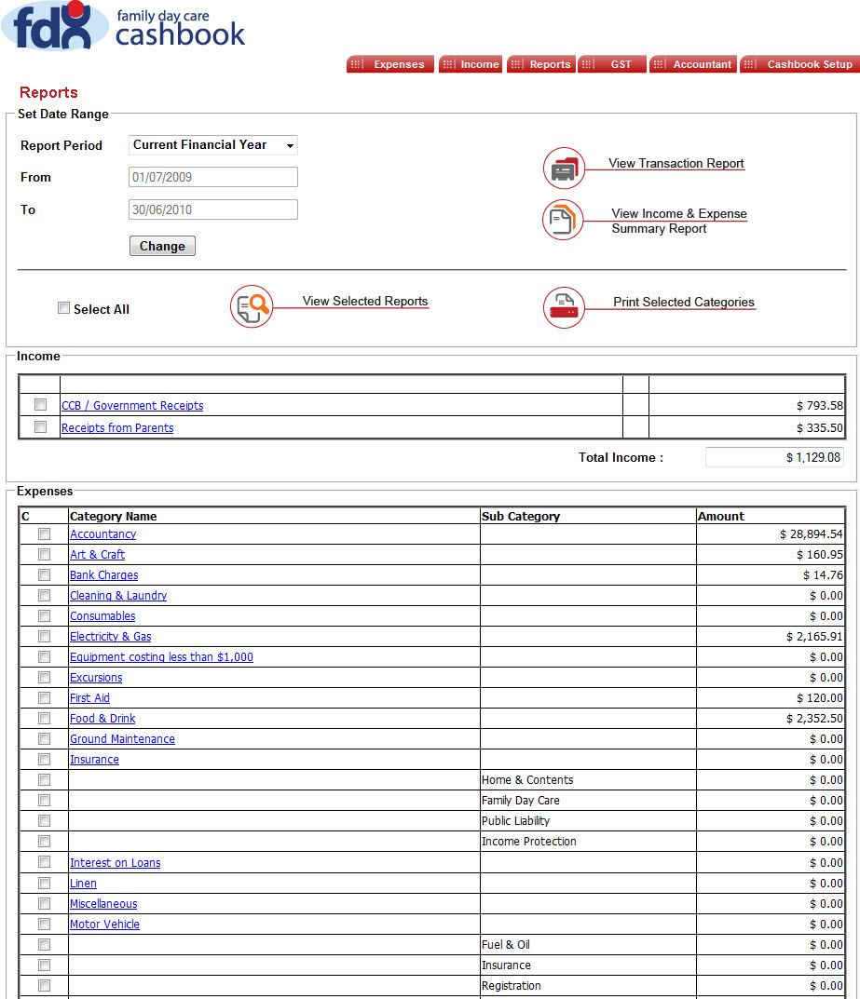Open the Receipts from Parents link

tap(117, 428)
